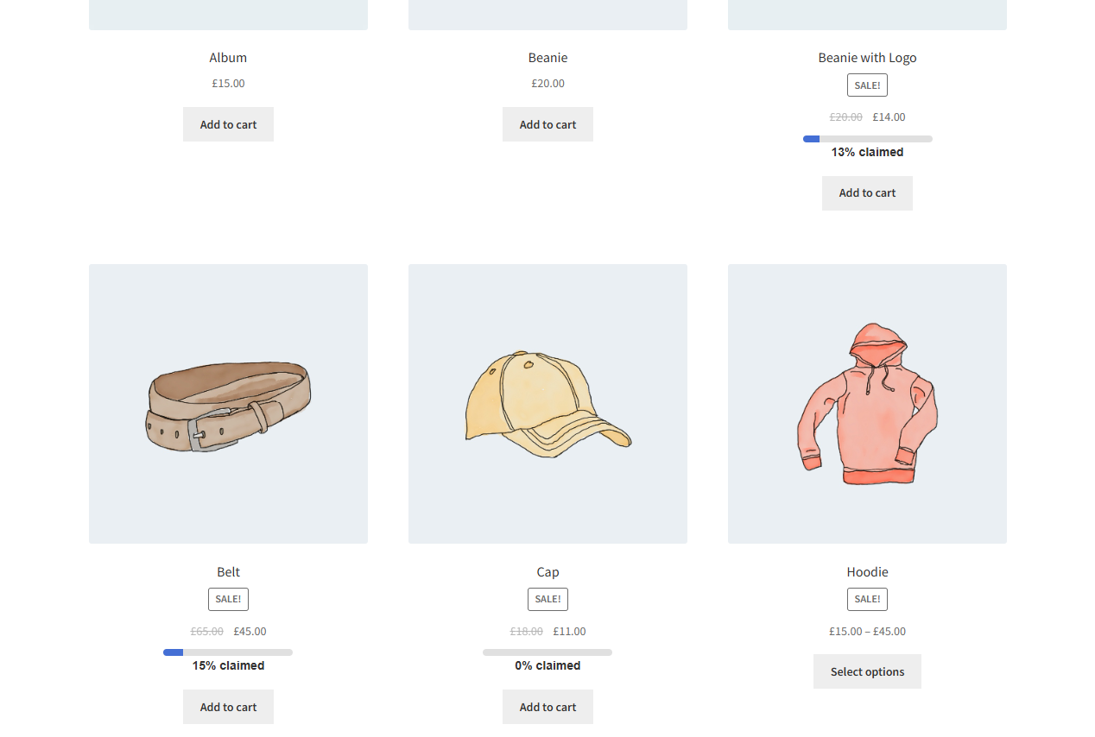Add Album to cart
Image resolution: width=1095 pixels, height=737 pixels.
click(228, 124)
